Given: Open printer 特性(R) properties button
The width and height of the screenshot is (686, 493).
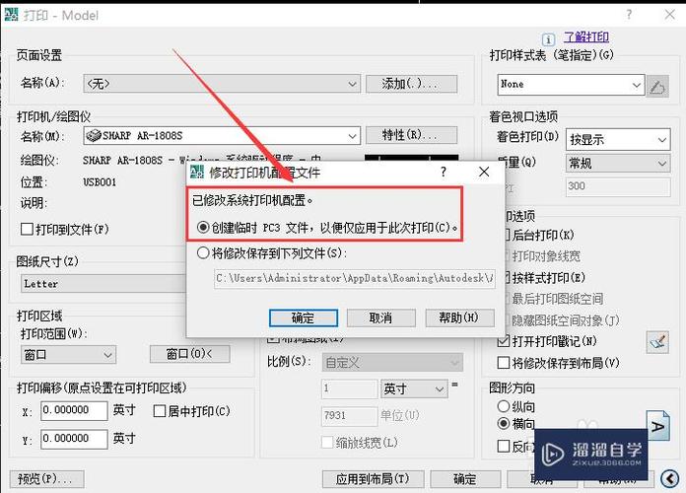Looking at the screenshot, I should coord(412,135).
